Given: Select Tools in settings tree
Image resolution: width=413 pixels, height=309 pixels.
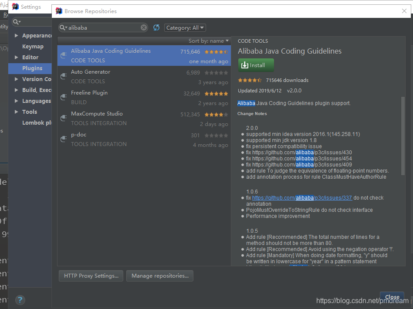Looking at the screenshot, I should (30, 112).
